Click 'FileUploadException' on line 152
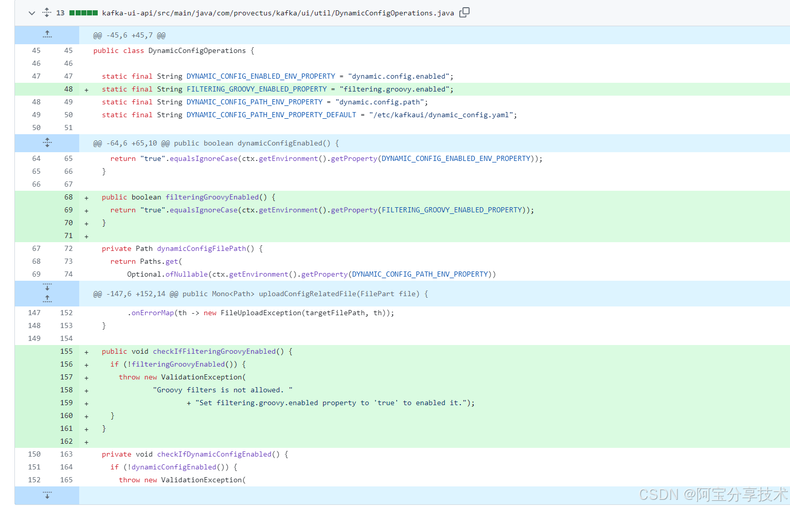The height and width of the screenshot is (508, 790). pyautogui.click(x=261, y=313)
